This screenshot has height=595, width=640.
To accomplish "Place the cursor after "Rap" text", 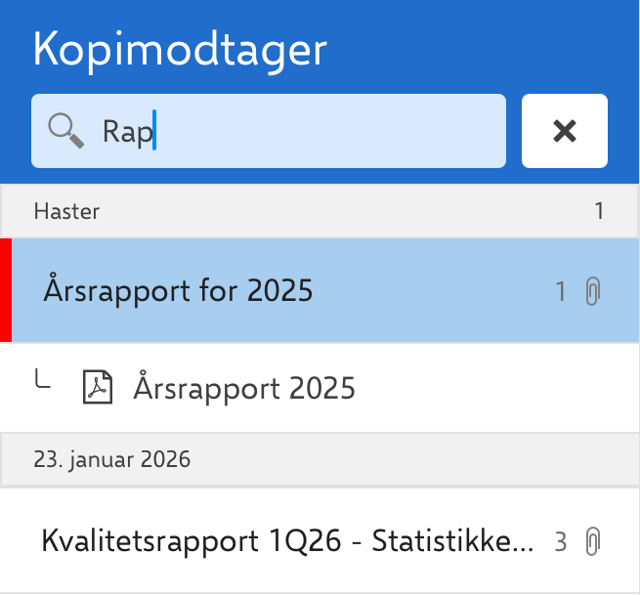I will tap(154, 131).
